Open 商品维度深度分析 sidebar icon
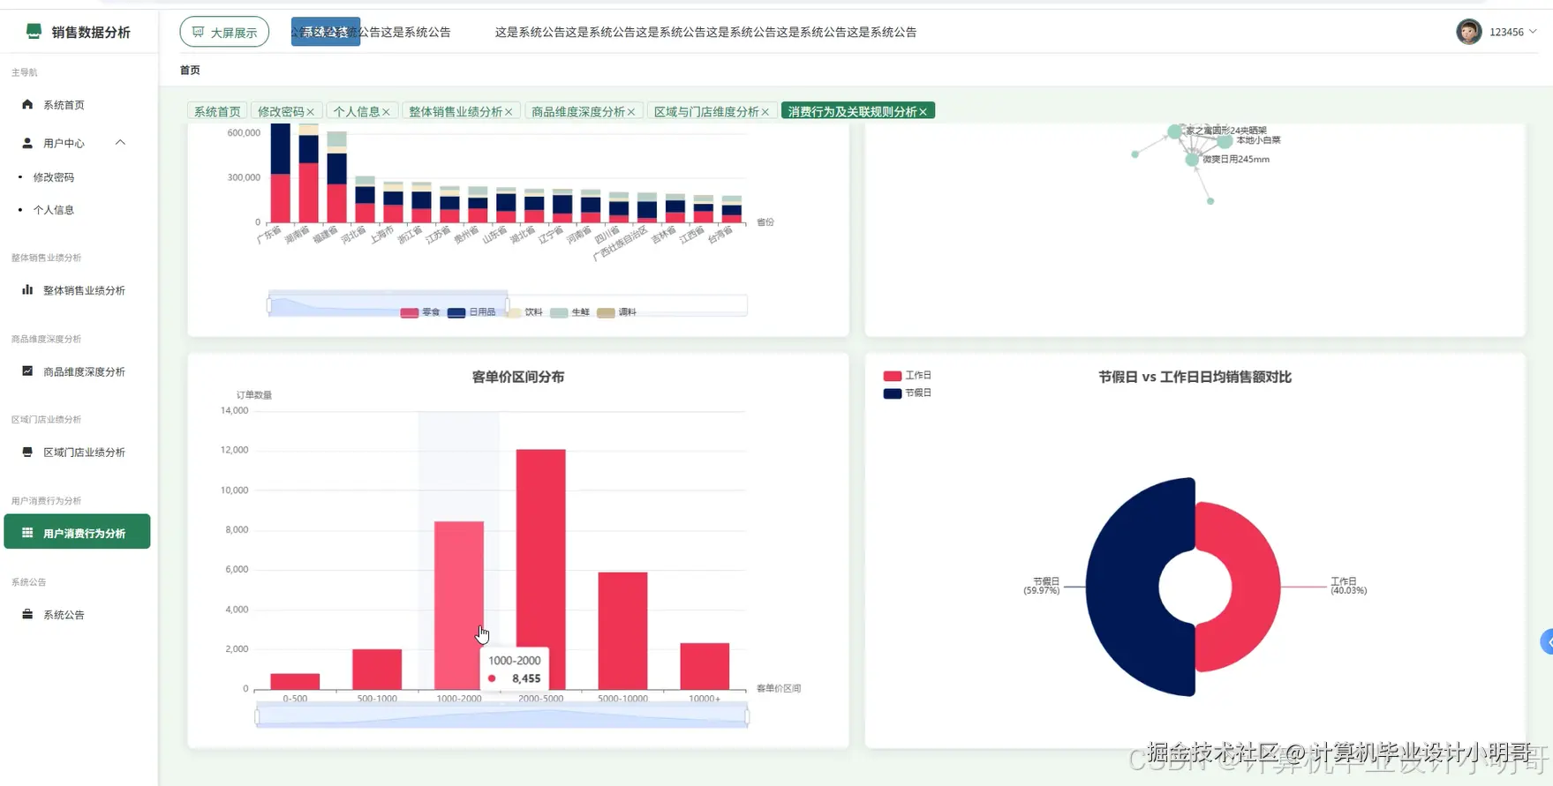Image resolution: width=1553 pixels, height=786 pixels. (27, 371)
